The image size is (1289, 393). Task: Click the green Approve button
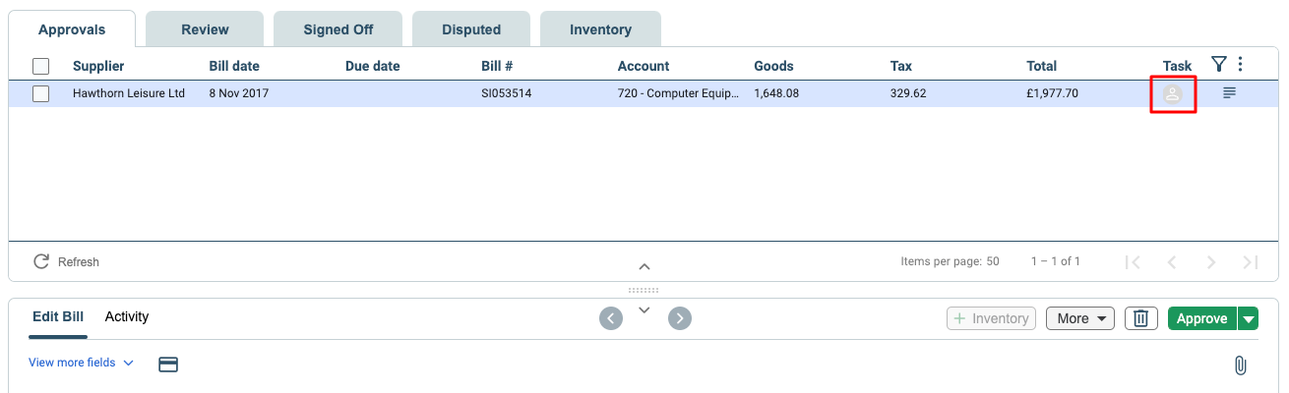1202,318
